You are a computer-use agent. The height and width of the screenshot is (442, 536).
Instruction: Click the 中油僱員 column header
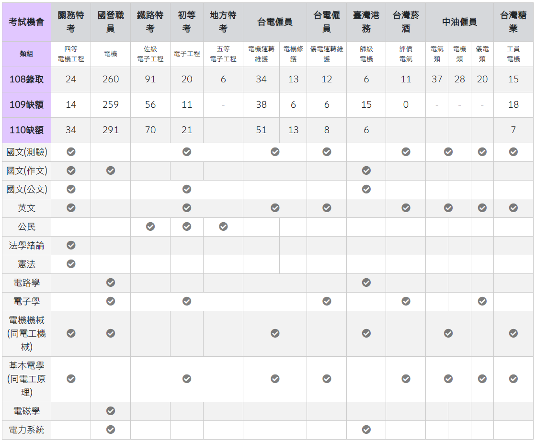pos(459,22)
